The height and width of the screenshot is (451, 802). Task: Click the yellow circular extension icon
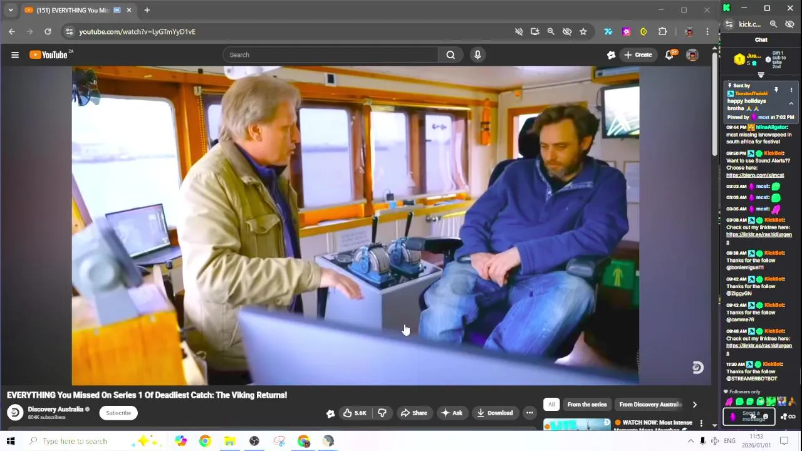(x=643, y=31)
